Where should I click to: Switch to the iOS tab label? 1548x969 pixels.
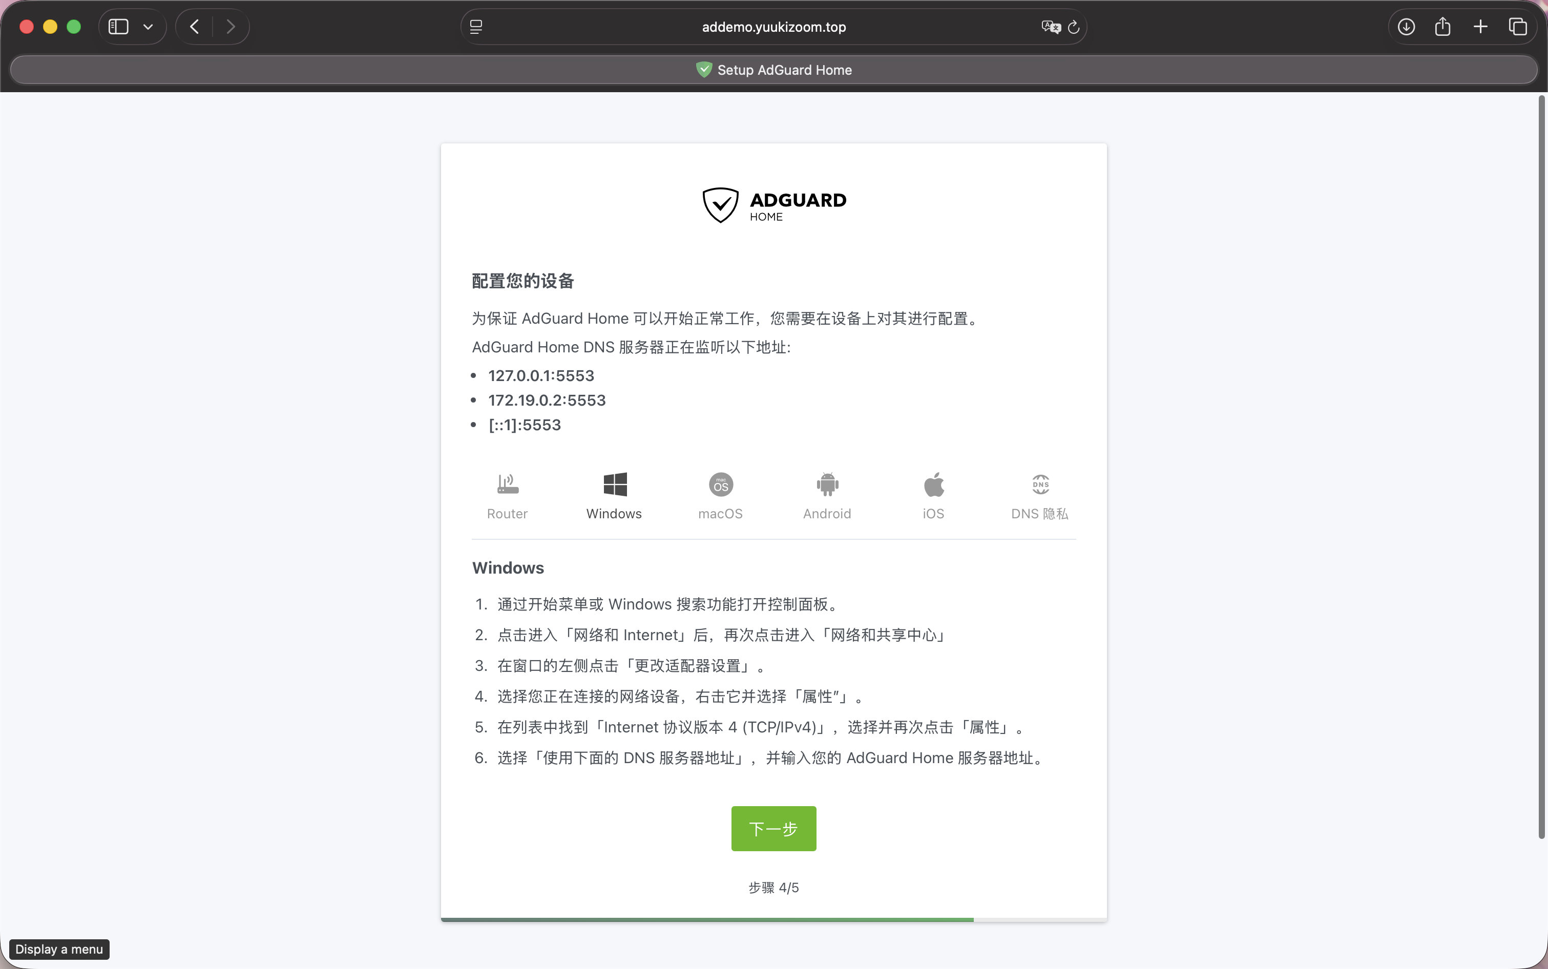[x=933, y=513]
